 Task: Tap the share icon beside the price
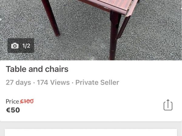coord(168,105)
